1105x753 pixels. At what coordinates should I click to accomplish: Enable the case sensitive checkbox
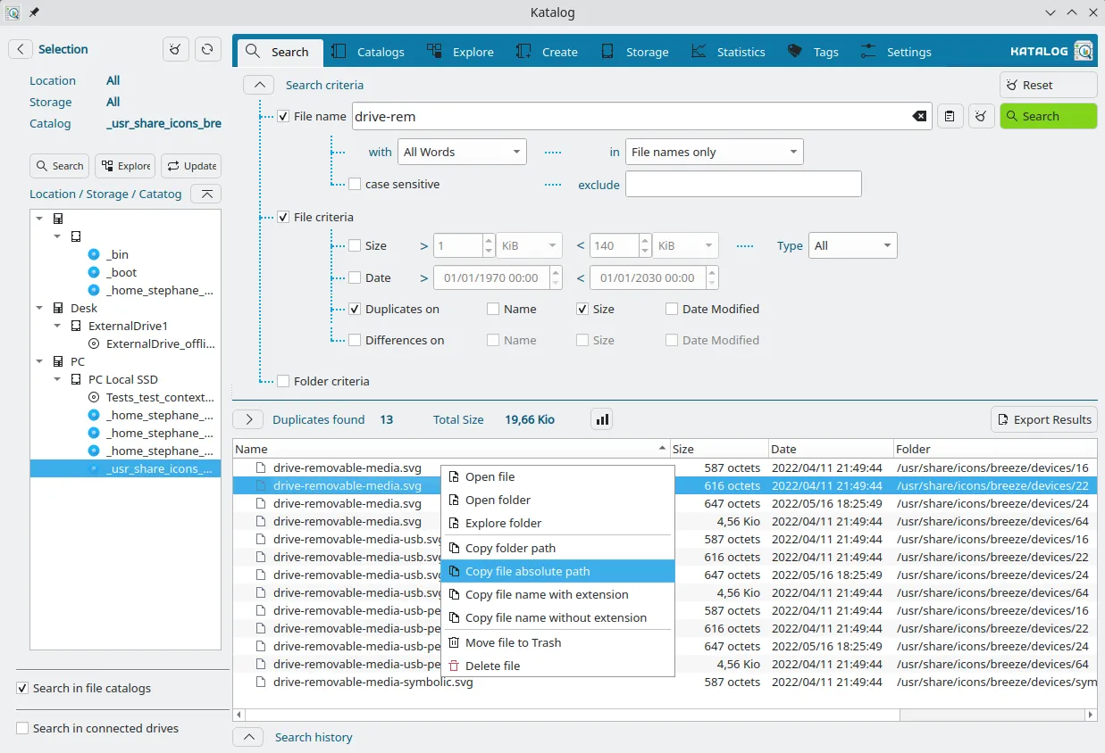click(356, 184)
